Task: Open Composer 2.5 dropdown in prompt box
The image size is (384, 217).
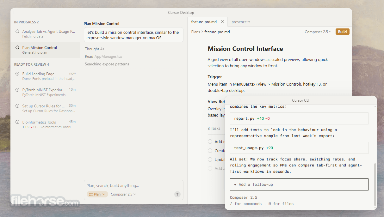Action: point(123,195)
